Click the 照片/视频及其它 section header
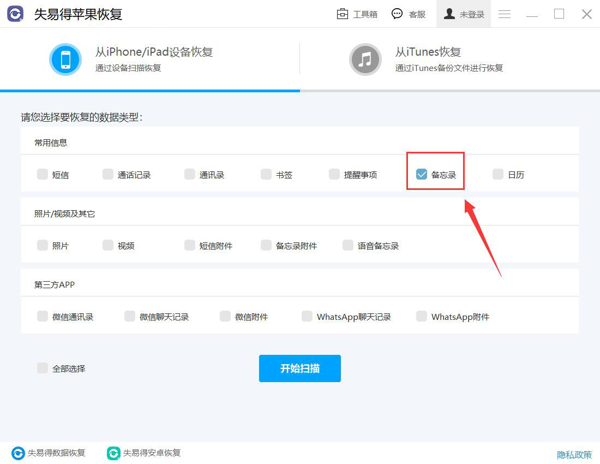This screenshot has width=600, height=464. tap(64, 213)
